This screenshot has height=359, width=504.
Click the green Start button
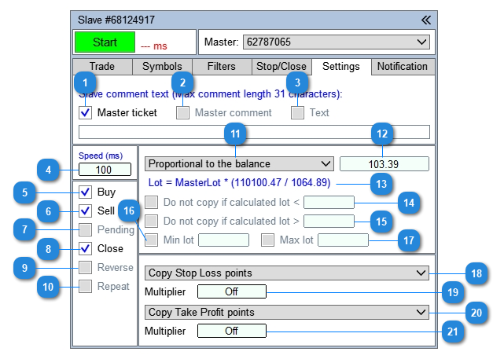105,42
